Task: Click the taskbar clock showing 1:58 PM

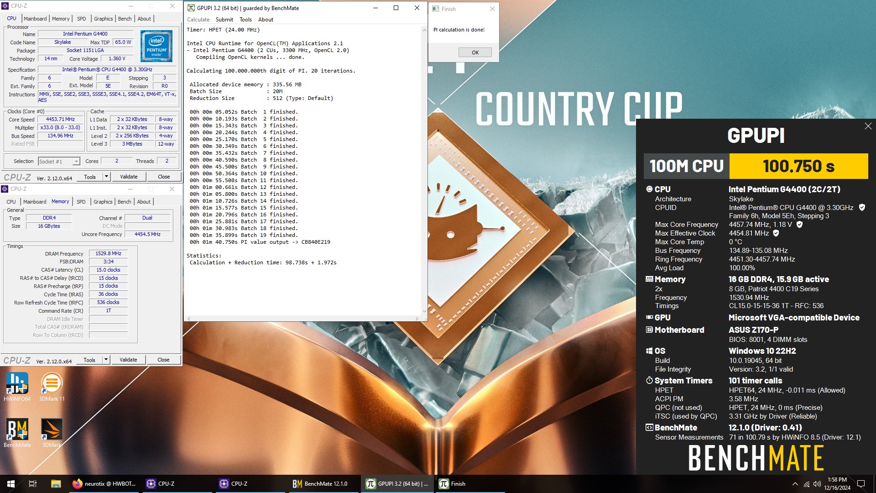Action: click(837, 484)
